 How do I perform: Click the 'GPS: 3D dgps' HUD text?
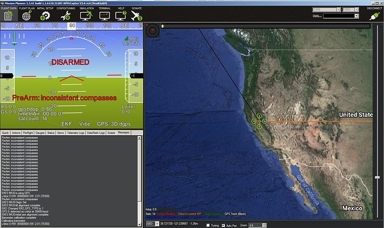pyautogui.click(x=114, y=124)
